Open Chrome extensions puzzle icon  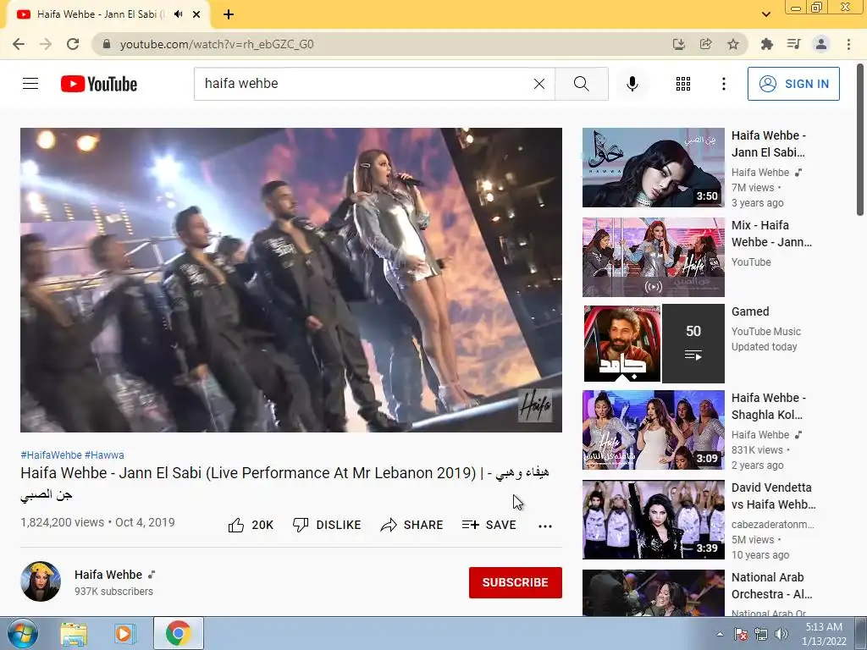pos(766,44)
